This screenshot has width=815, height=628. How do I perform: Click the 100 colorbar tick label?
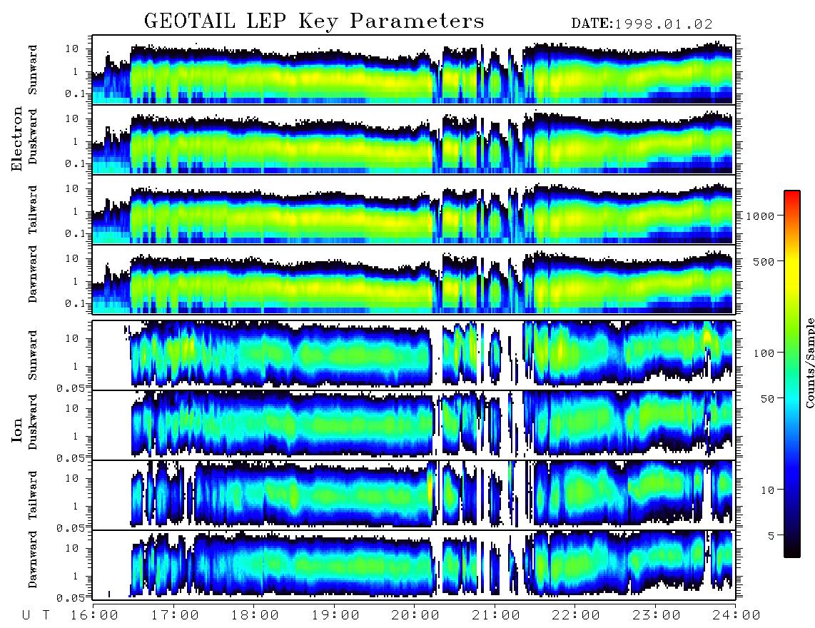point(763,353)
